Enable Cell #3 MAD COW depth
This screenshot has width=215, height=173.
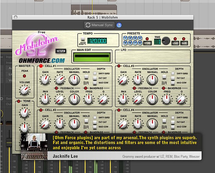coord(173,83)
